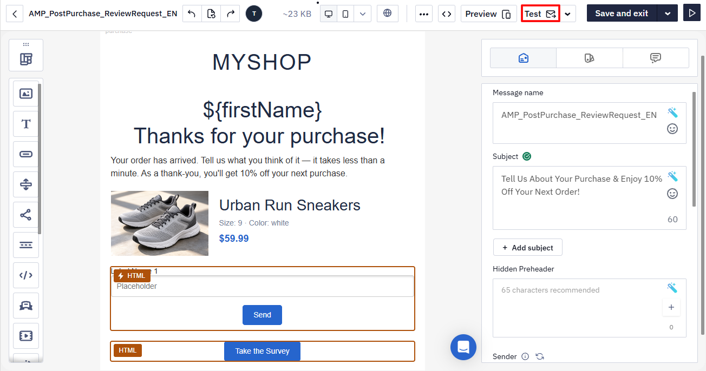
Task: Click the Test email button
Action: [x=540, y=14]
